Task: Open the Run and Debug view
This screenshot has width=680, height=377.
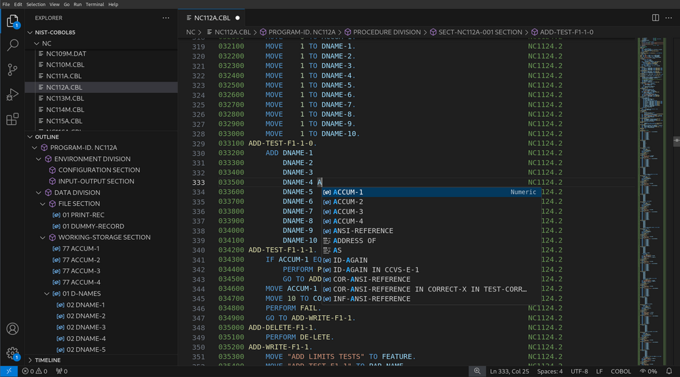Action: (12, 94)
